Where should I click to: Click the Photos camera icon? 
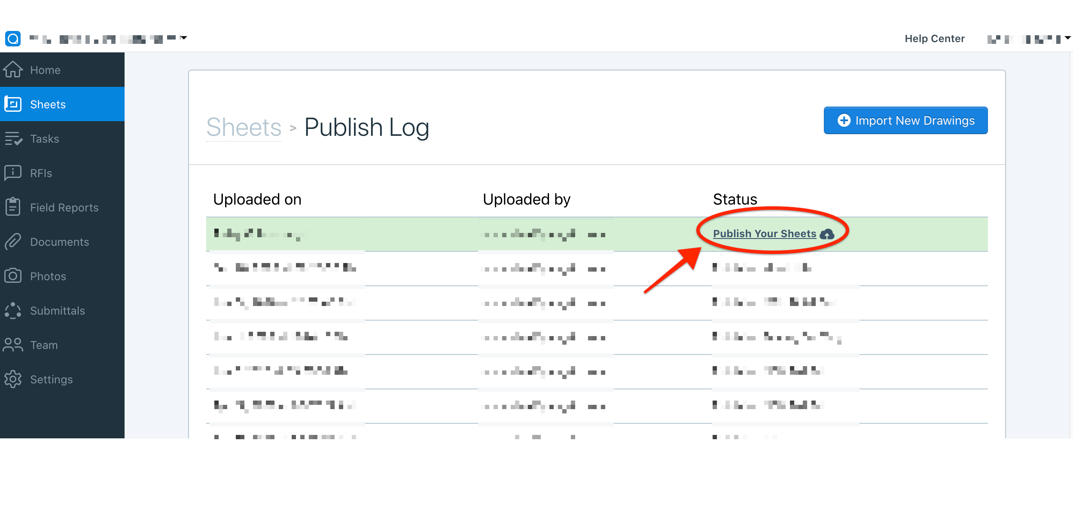click(x=13, y=275)
